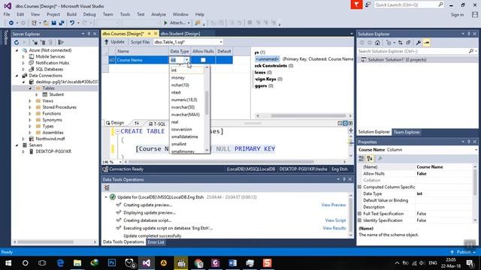Viewport: 481px width, 270px height.
Task: Select nvarchar(50) in data type list
Action: tap(183, 107)
